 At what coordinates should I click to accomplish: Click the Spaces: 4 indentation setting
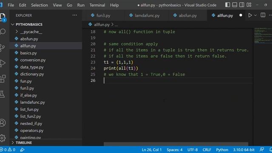175,150
